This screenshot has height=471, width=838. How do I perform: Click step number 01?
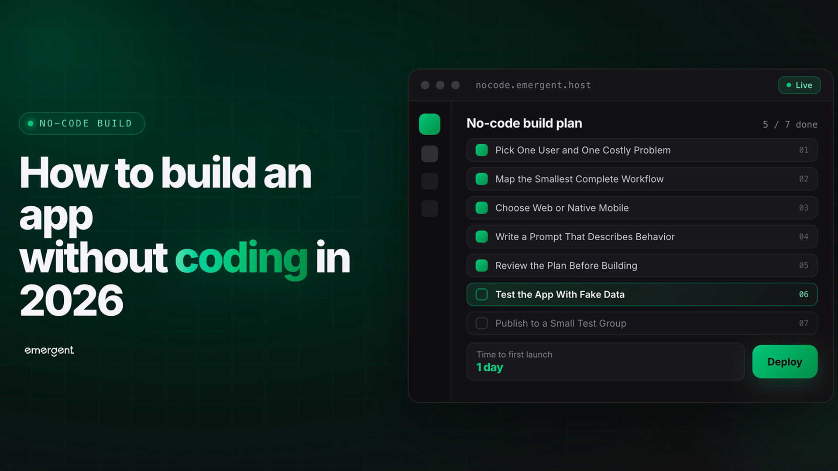(804, 150)
